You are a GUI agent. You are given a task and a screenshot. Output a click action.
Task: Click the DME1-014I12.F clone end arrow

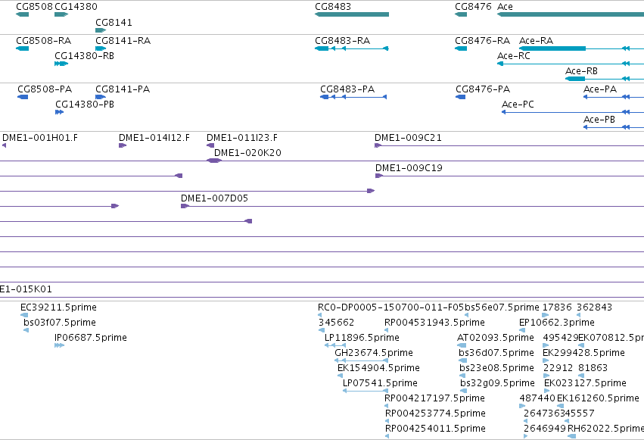123,145
